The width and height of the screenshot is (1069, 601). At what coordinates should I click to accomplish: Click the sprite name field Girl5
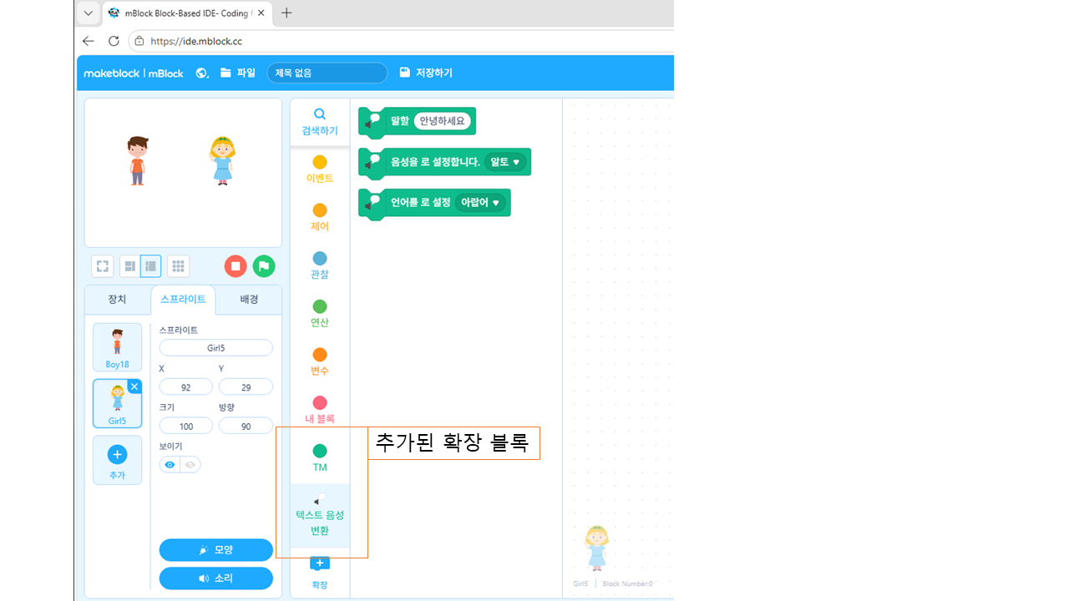point(216,348)
